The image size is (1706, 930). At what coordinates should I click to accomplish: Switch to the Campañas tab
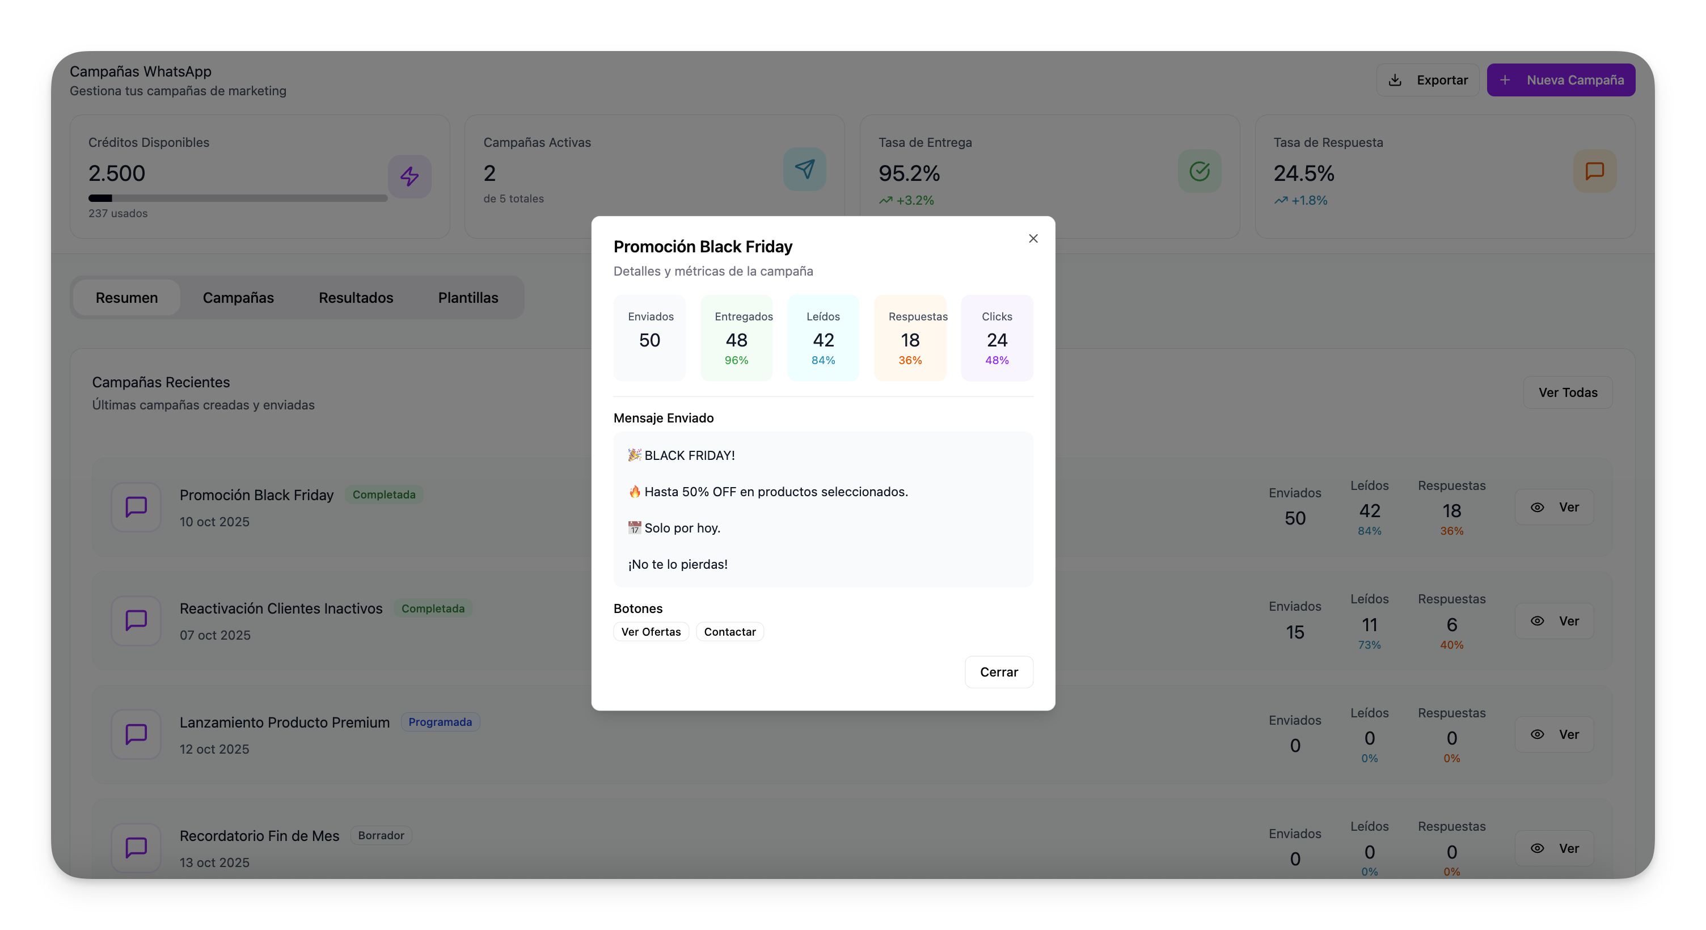pos(238,297)
